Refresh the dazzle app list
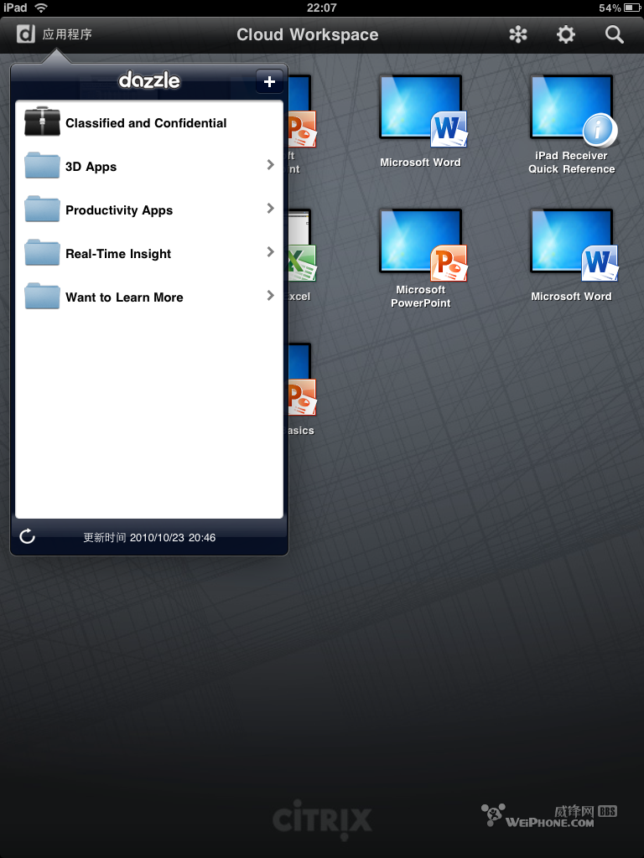This screenshot has height=858, width=644. coord(27,536)
